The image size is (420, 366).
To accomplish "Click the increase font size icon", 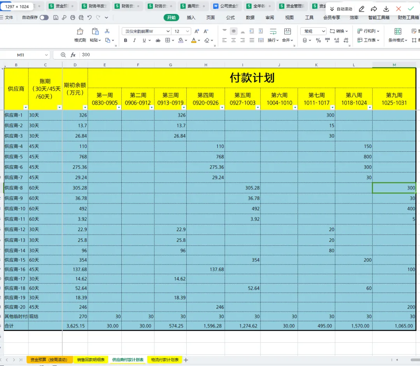I will click(x=197, y=32).
